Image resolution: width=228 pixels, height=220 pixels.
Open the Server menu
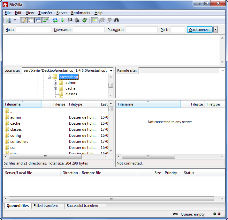click(62, 13)
